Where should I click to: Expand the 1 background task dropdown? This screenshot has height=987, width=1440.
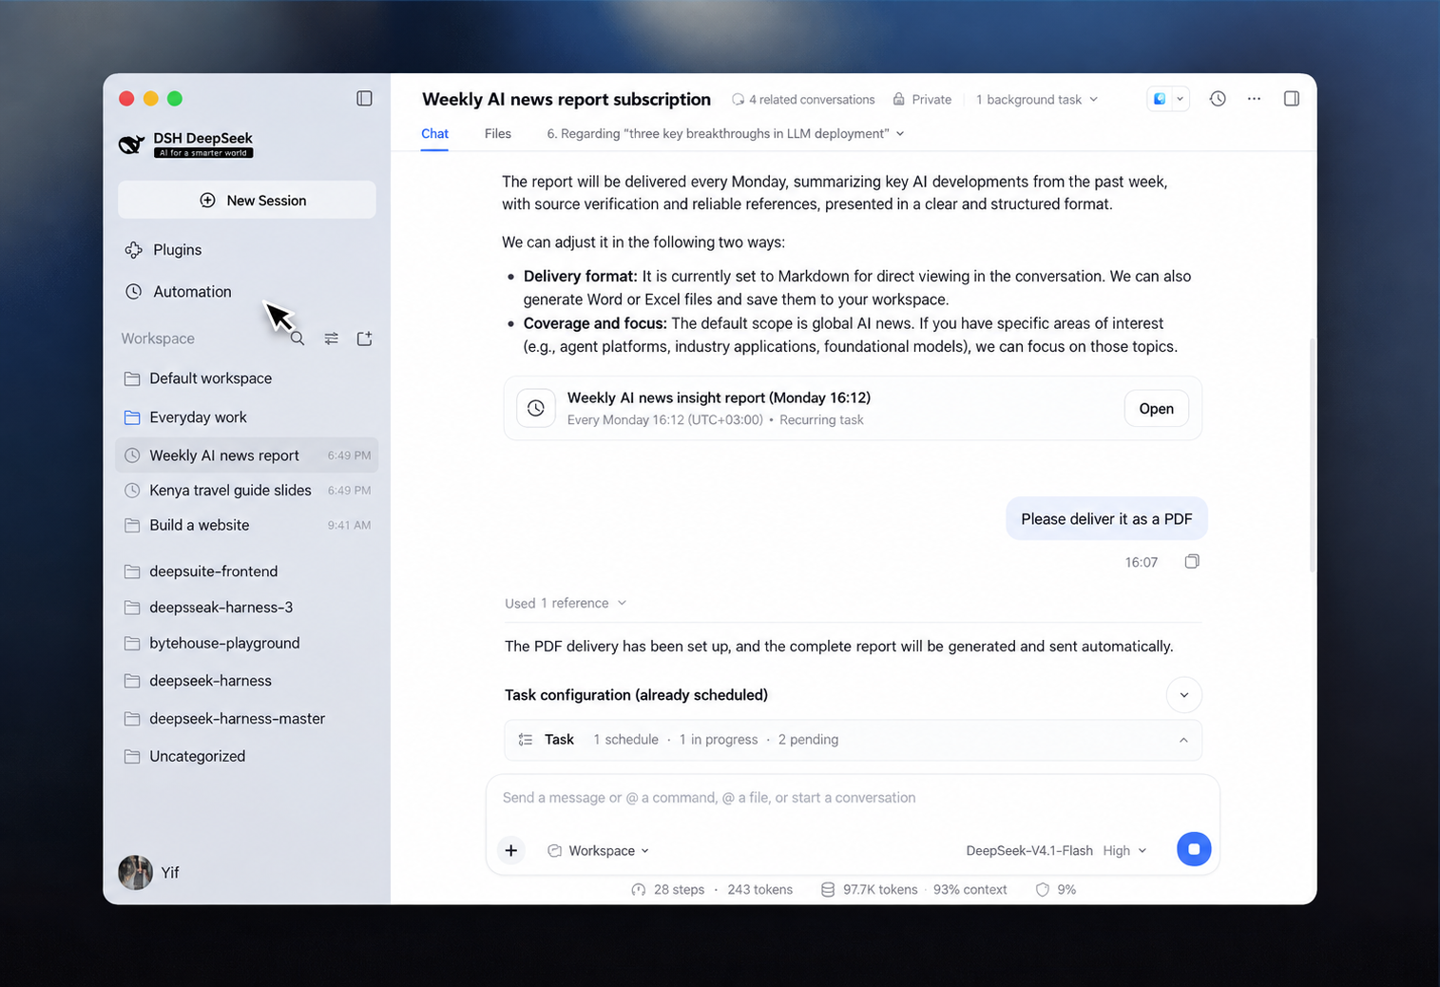pyautogui.click(x=1037, y=100)
